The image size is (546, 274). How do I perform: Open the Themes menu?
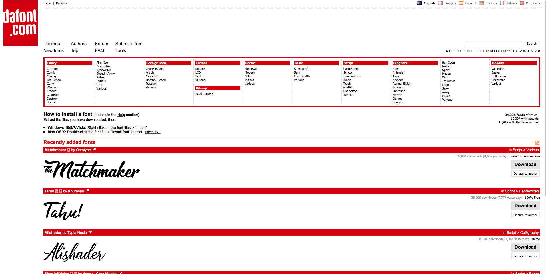[x=52, y=44]
